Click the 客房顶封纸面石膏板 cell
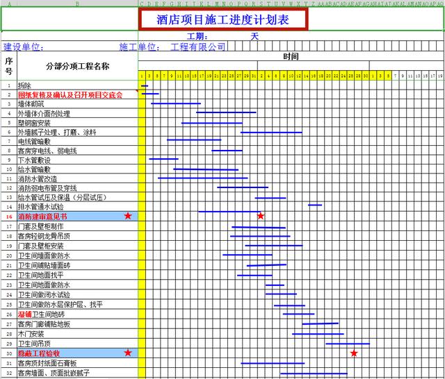This screenshot has height=379, width=445. [x=77, y=363]
